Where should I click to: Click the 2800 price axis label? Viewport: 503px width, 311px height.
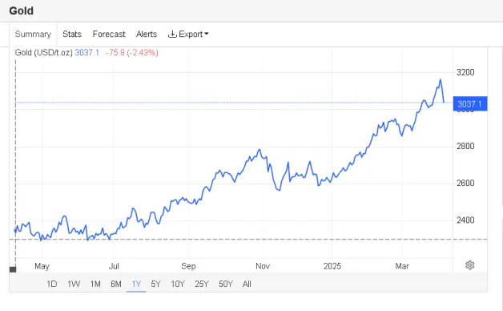(465, 147)
